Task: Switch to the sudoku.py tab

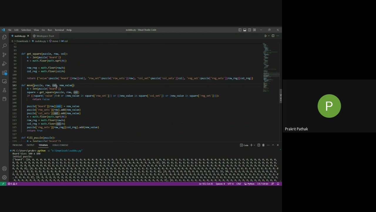Action: point(20,36)
